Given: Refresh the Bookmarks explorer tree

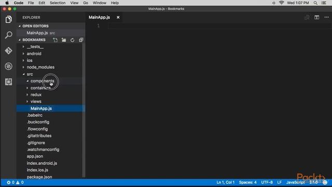Looking at the screenshot, I should coord(73,40).
